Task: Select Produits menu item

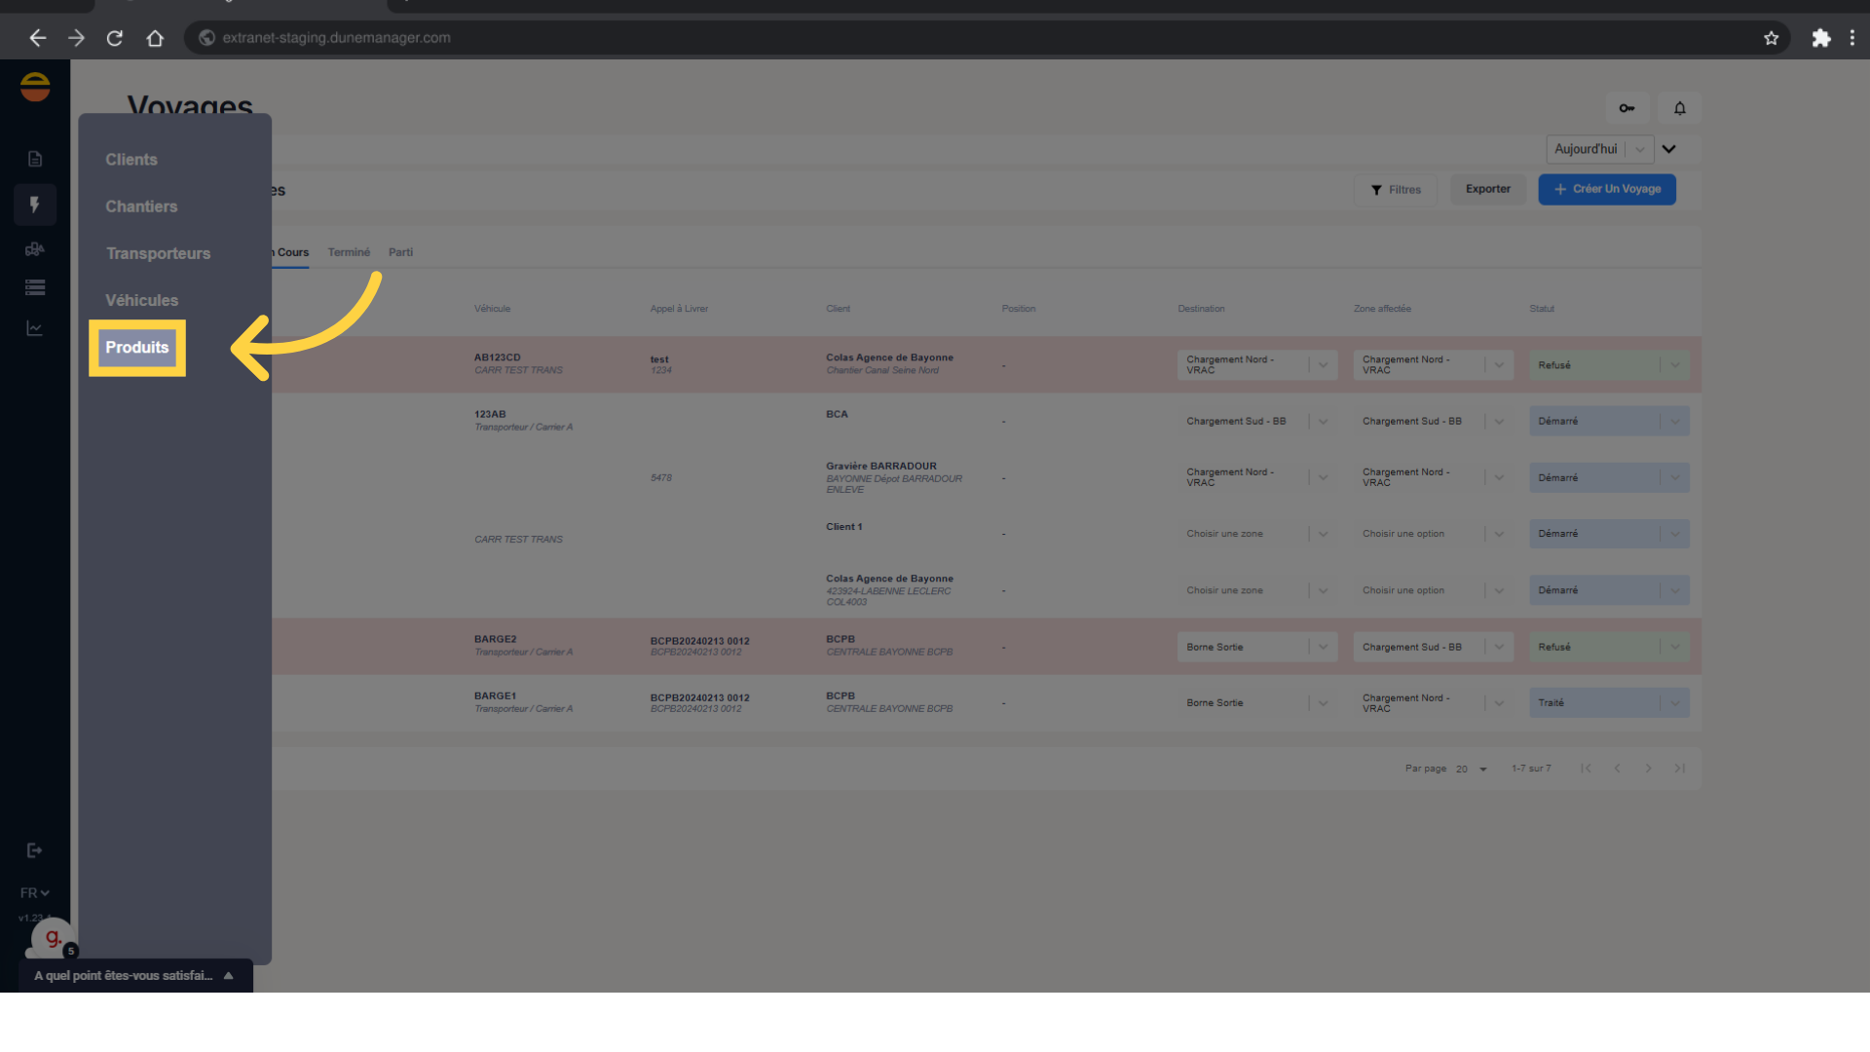Action: pyautogui.click(x=137, y=348)
